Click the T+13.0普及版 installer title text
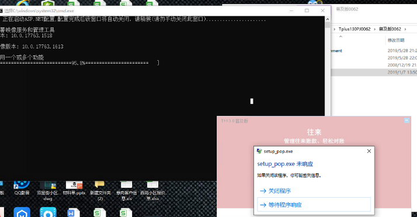Viewport: 417px width, 217px height. click(235, 121)
